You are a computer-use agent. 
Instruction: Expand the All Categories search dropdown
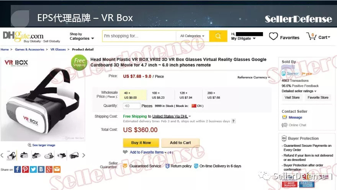pyautogui.click(x=192, y=36)
